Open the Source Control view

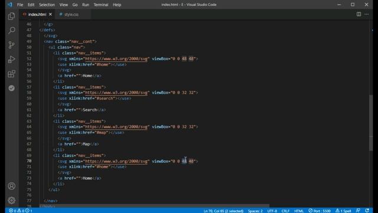point(11,45)
